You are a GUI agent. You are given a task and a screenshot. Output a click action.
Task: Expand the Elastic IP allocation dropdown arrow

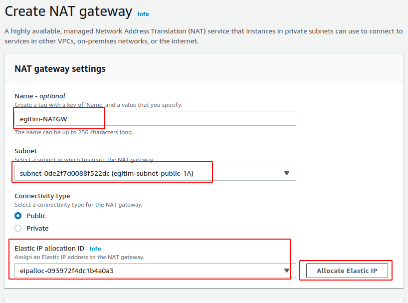286,271
